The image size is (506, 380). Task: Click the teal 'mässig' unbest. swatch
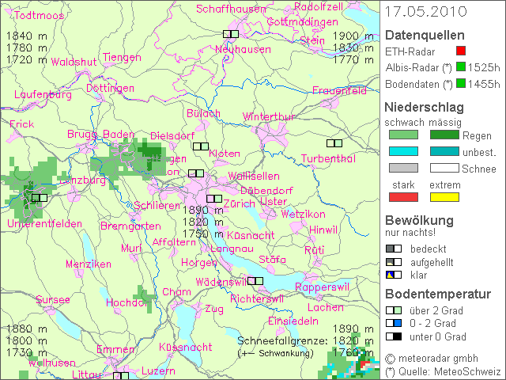coord(444,151)
